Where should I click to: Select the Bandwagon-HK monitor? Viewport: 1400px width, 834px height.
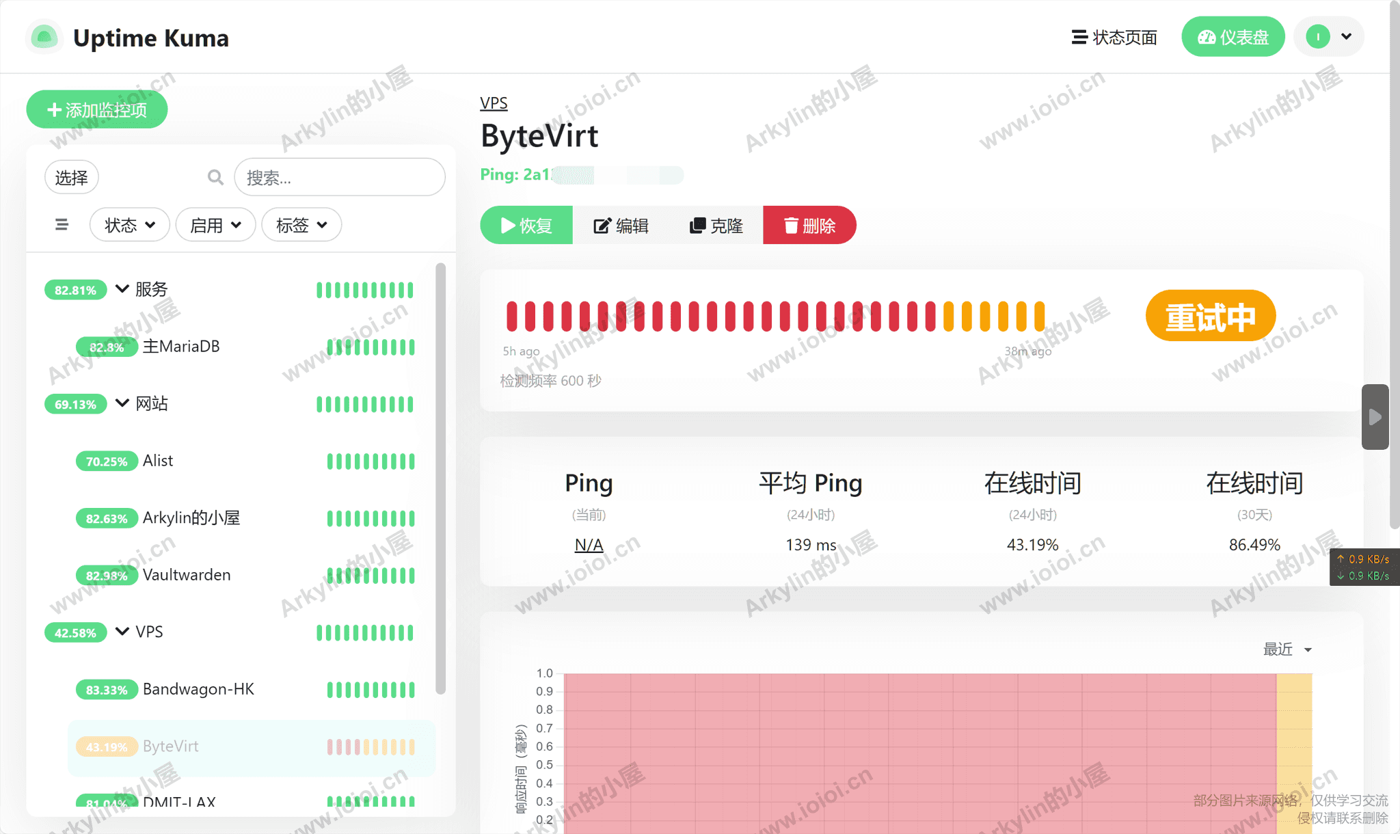[x=252, y=689]
